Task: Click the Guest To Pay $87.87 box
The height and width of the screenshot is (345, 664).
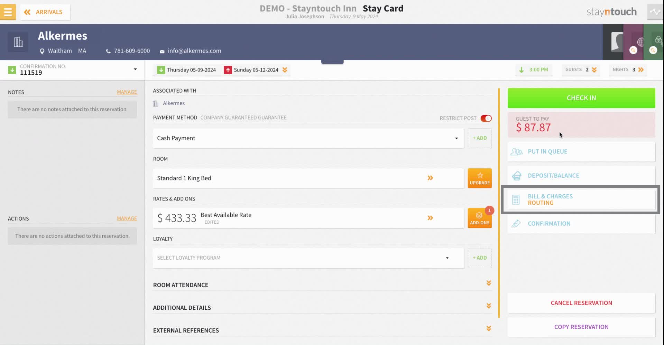Action: 581,124
